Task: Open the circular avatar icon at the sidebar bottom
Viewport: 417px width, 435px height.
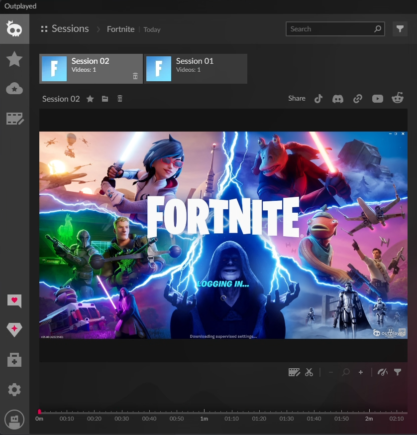Action: click(14, 420)
